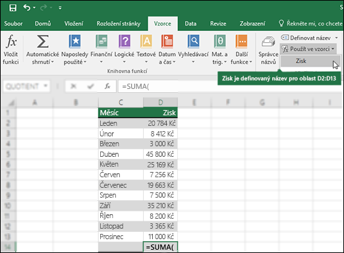344x253 pixels.
Task: Click the Definovat název button
Action: (x=306, y=38)
